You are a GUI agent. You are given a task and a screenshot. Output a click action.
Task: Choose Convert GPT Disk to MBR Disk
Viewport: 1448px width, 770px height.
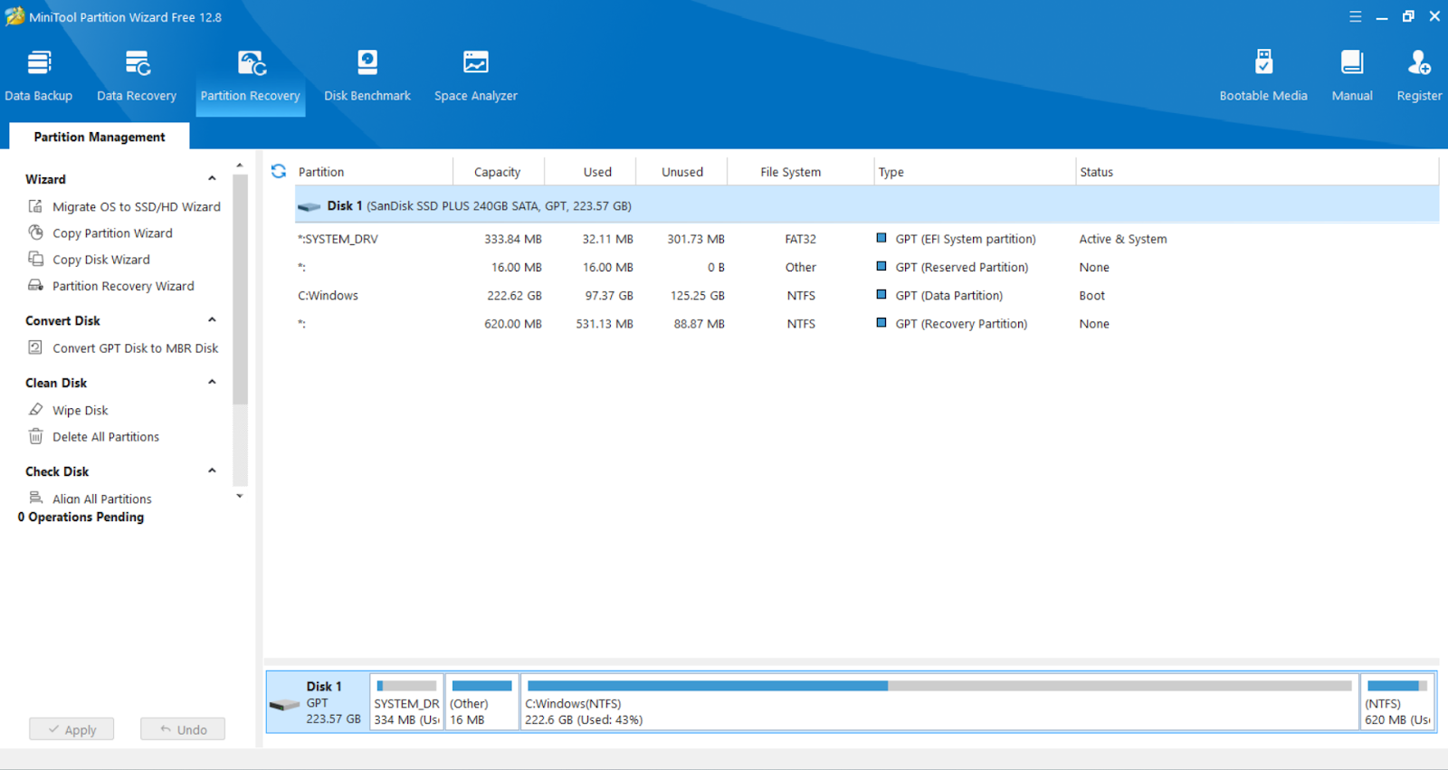click(x=135, y=348)
